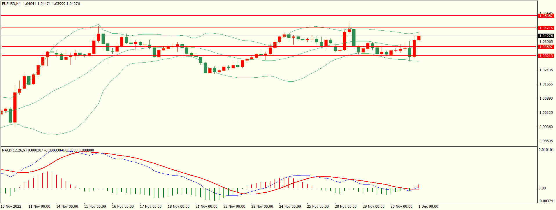Screen dimensions: 556x210
Task: Click the 17 Nov 00:00 date label
Action: [151, 207]
